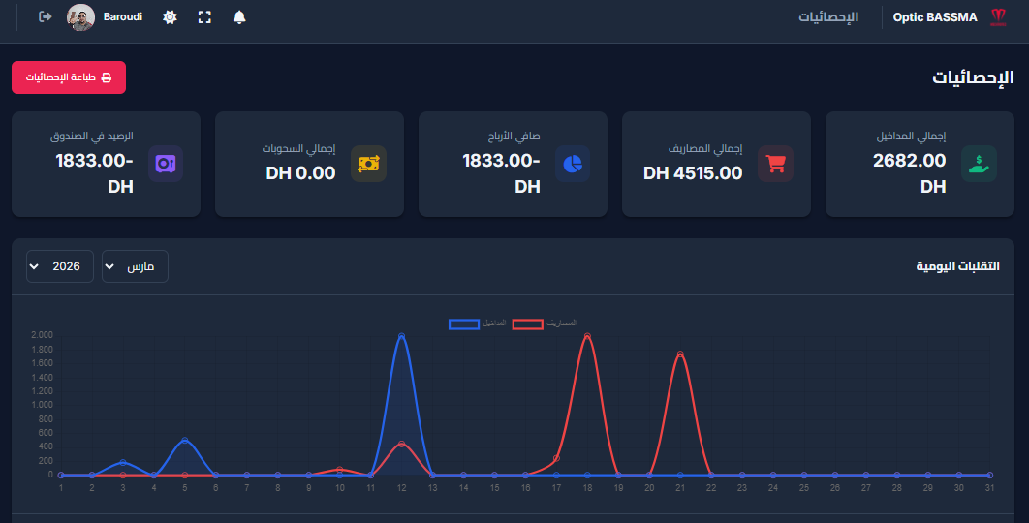Click the Baroudi user avatar photo
The image size is (1029, 523).
click(80, 17)
